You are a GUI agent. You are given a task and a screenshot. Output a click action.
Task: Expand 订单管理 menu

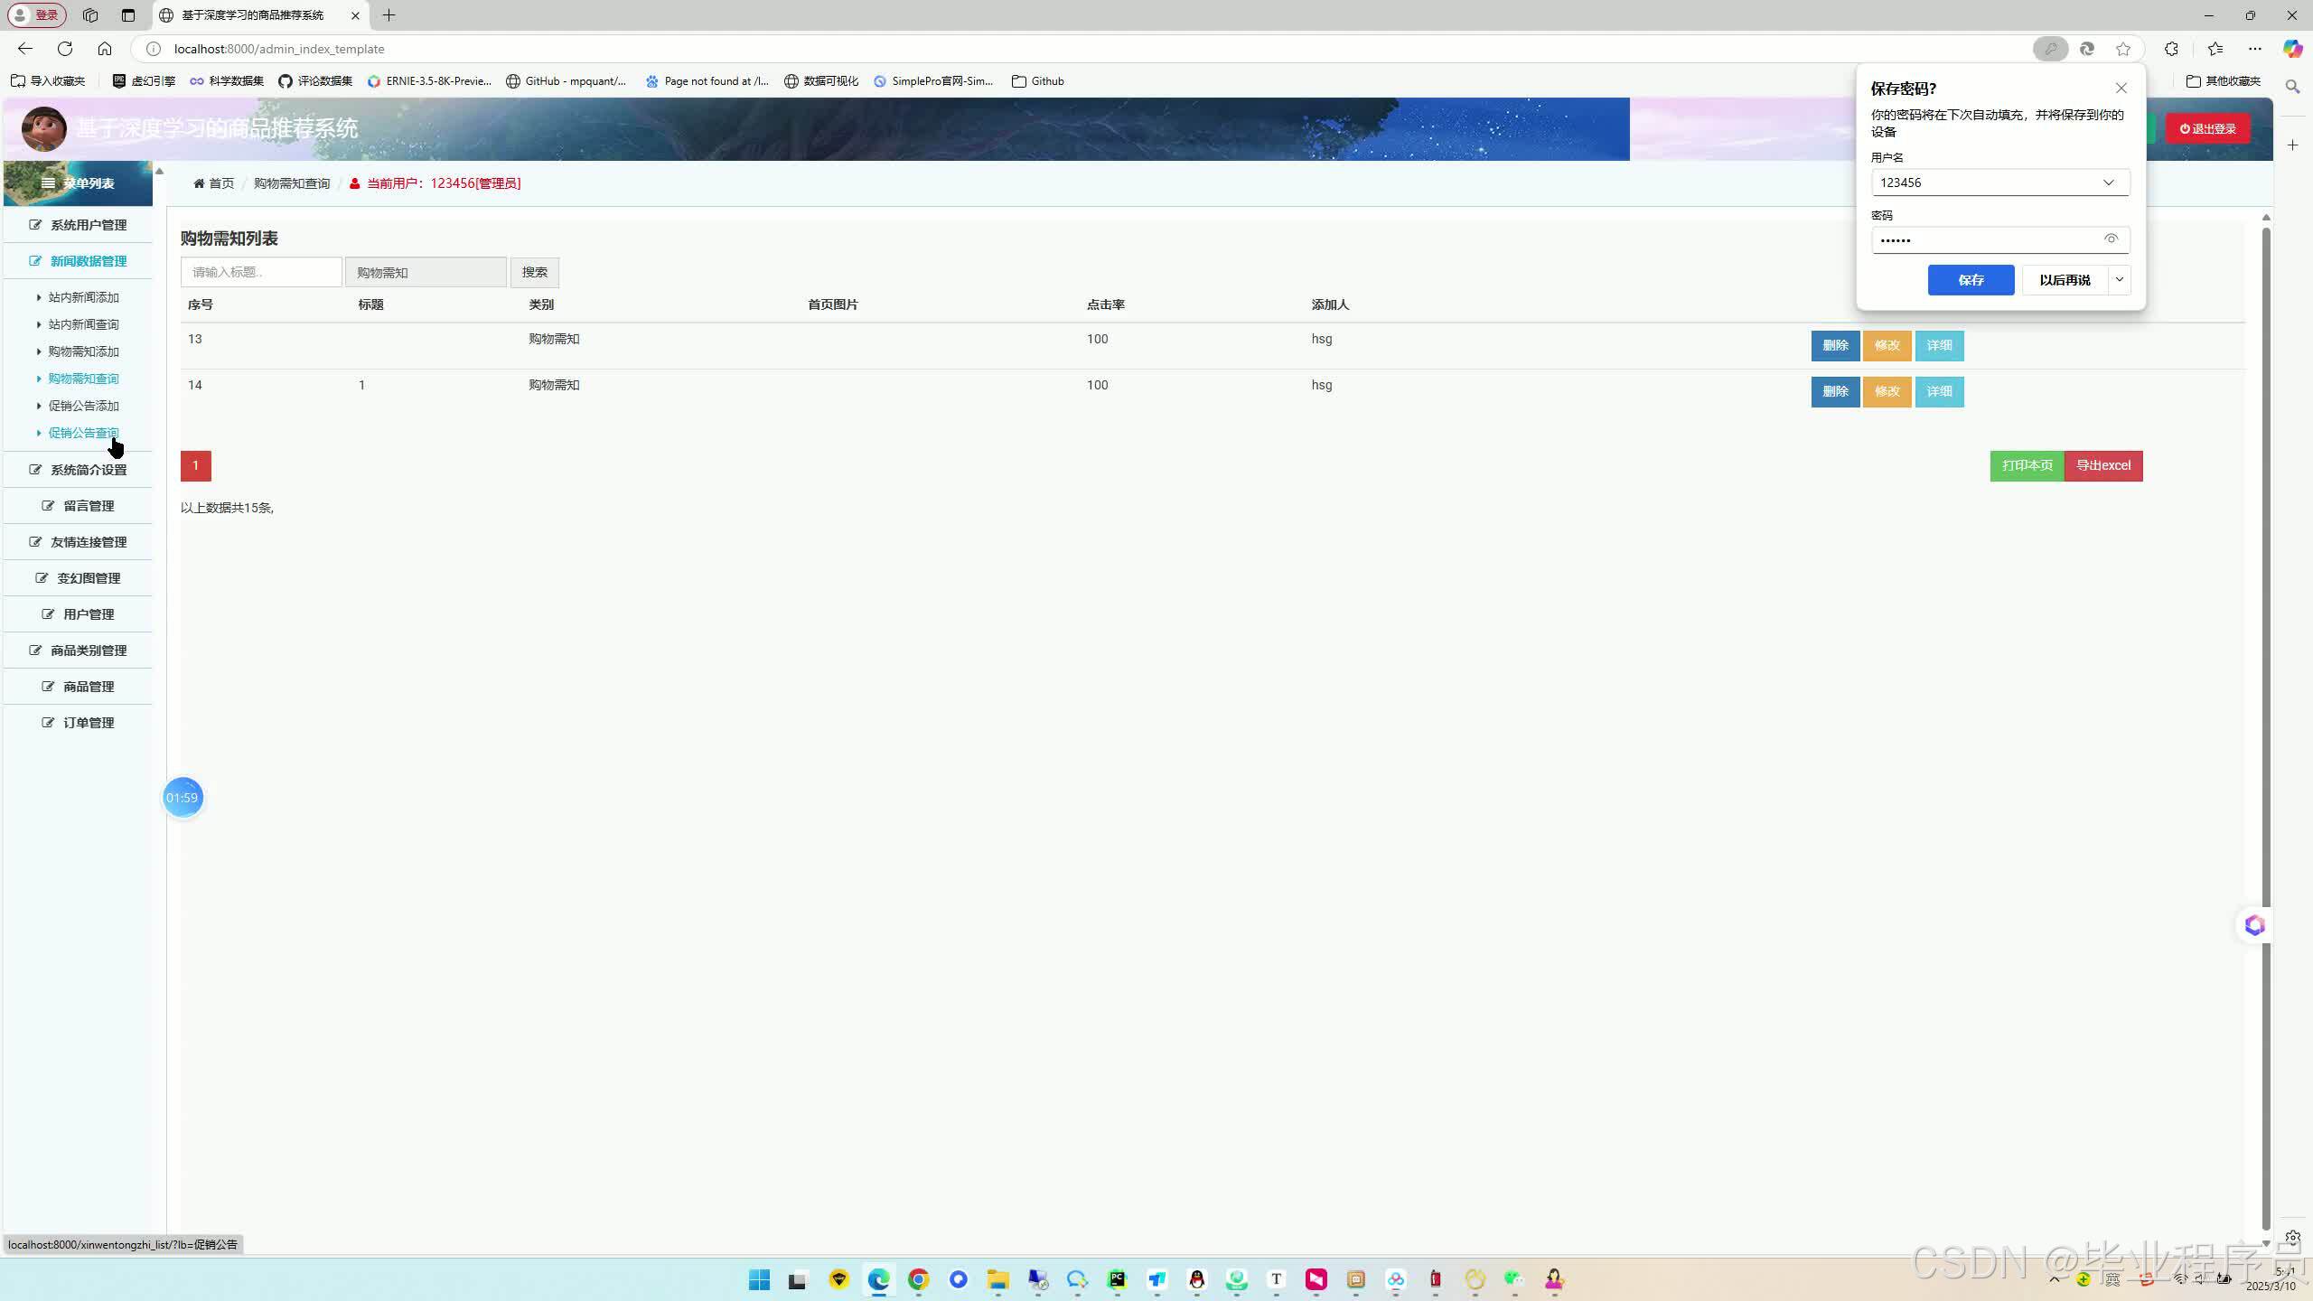78,723
